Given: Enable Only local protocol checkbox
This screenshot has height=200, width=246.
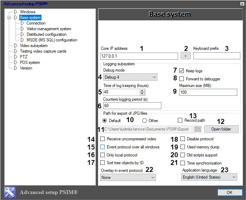Looking at the screenshot, I should [103, 155].
